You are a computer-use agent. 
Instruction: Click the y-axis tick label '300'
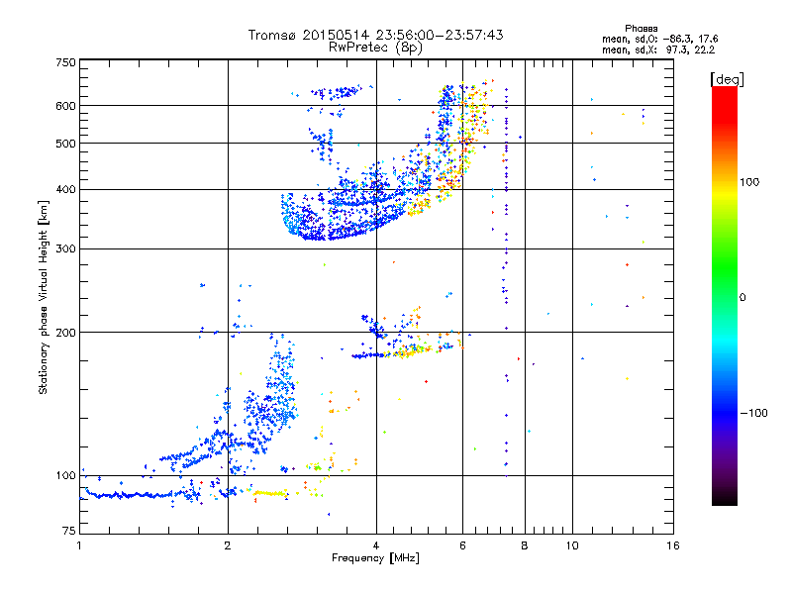coord(65,248)
